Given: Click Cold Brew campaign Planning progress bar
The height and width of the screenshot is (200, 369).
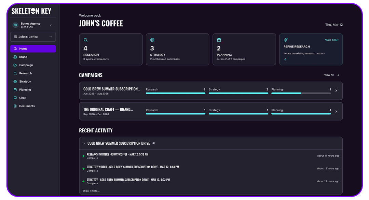Looking at the screenshot, I should coord(301,93).
